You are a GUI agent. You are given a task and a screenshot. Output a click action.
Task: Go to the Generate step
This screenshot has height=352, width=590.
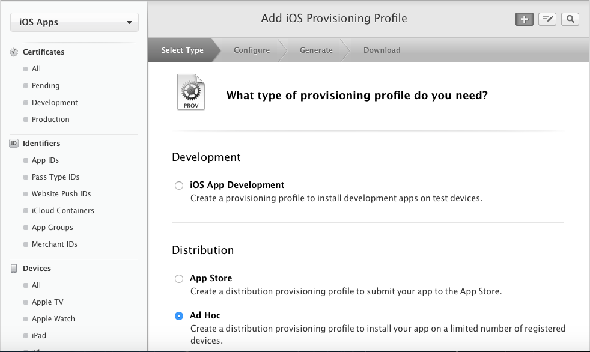click(316, 50)
